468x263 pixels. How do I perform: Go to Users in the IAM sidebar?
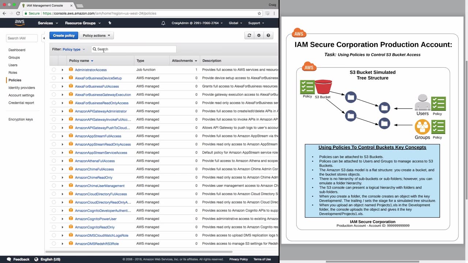(x=13, y=65)
